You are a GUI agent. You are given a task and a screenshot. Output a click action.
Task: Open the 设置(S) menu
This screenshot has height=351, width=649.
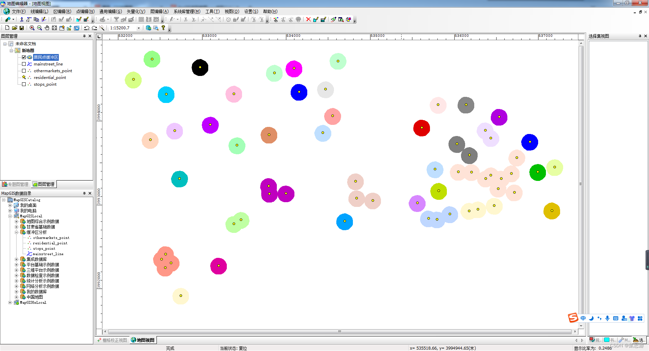251,11
